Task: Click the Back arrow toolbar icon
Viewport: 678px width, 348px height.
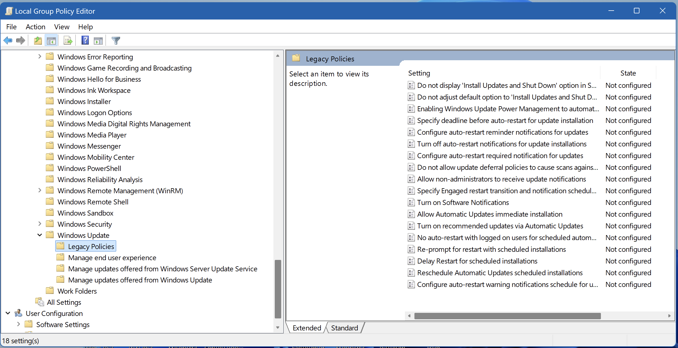Action: coord(8,41)
